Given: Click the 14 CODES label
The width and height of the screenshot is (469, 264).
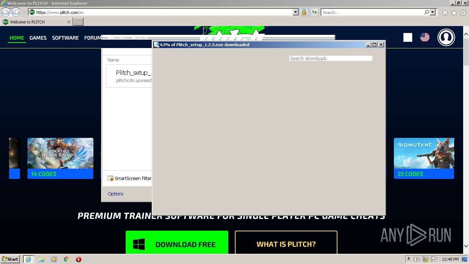Looking at the screenshot, I should coord(44,174).
